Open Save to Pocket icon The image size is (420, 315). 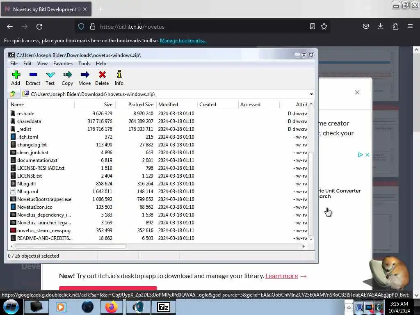366,26
